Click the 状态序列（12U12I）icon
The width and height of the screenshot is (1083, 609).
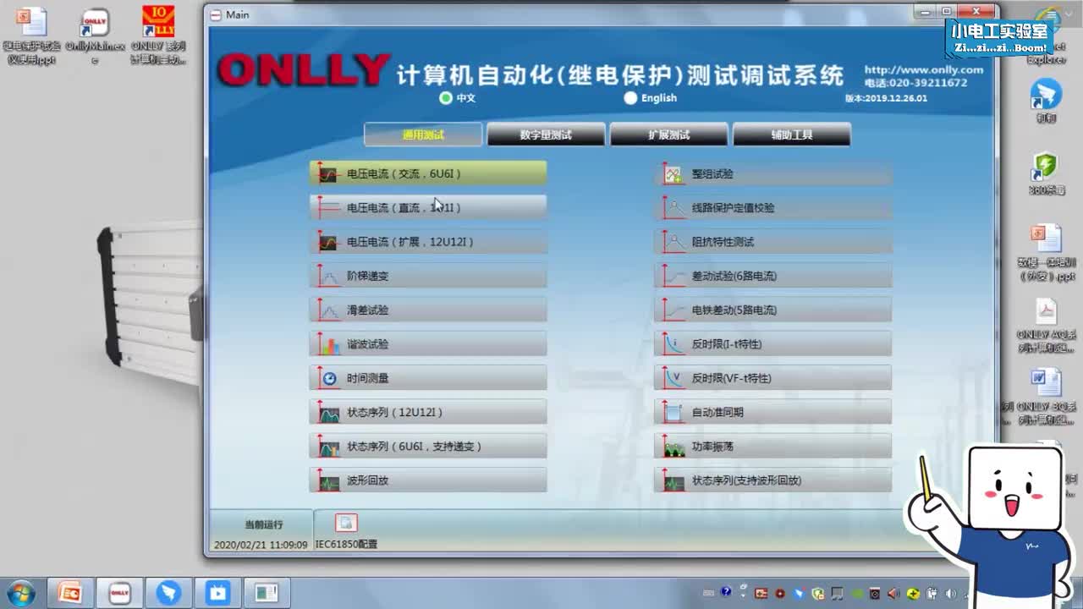pos(327,412)
